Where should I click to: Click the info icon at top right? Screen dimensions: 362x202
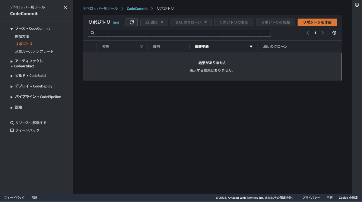pyautogui.click(x=357, y=5)
